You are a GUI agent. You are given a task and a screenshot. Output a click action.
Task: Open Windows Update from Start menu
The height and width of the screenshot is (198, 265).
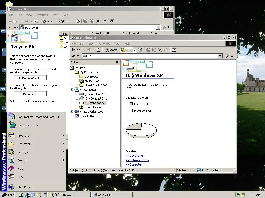36,125
